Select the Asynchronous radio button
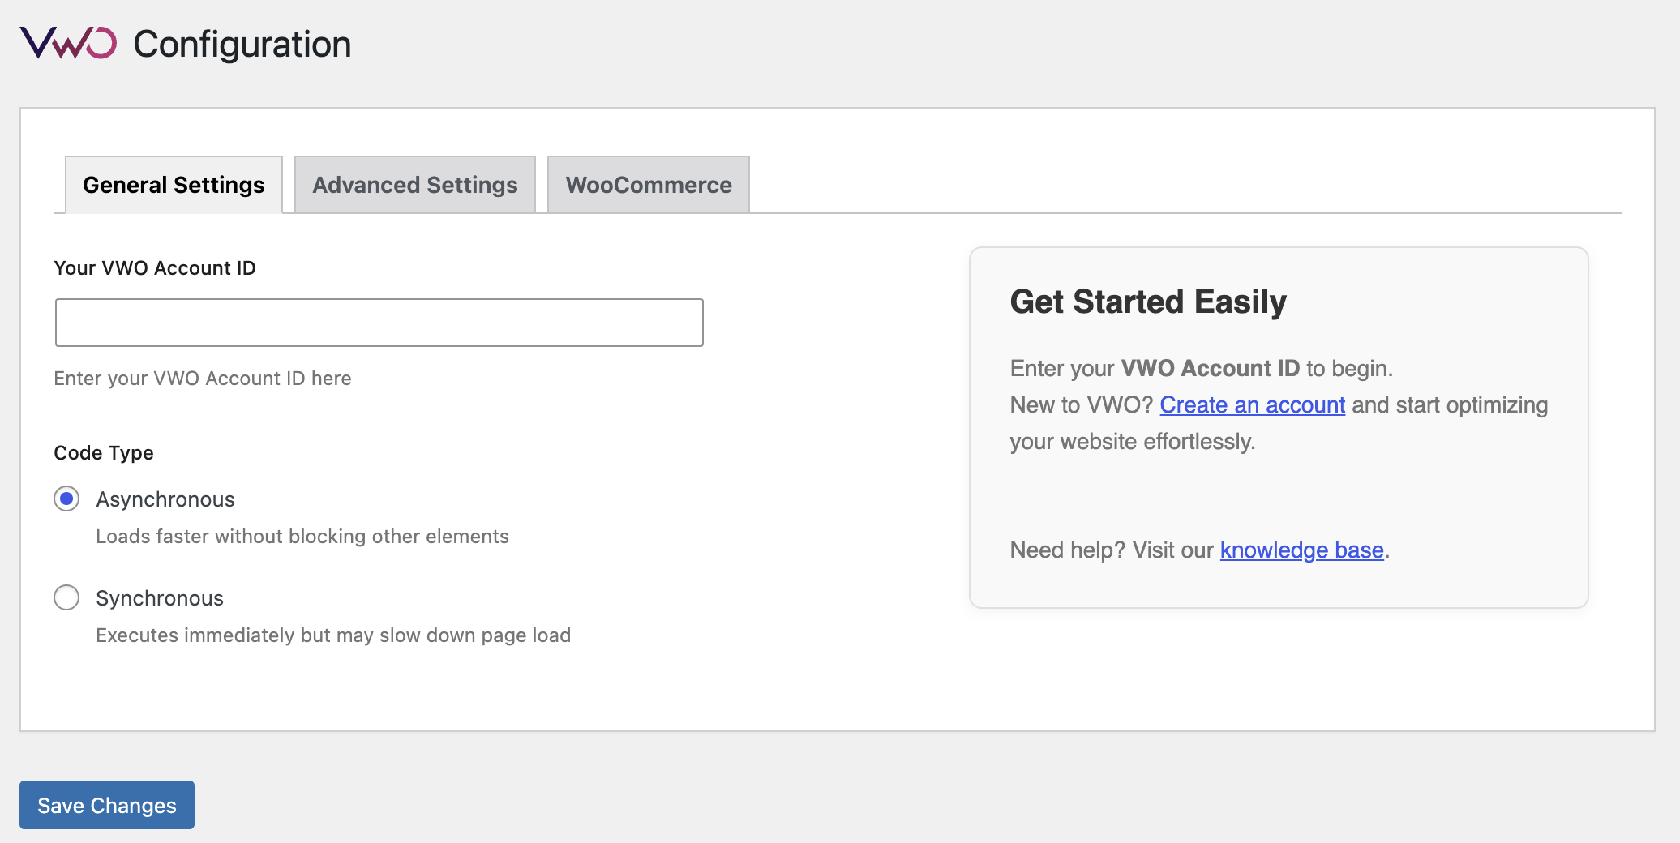The width and height of the screenshot is (1680, 843). [66, 499]
